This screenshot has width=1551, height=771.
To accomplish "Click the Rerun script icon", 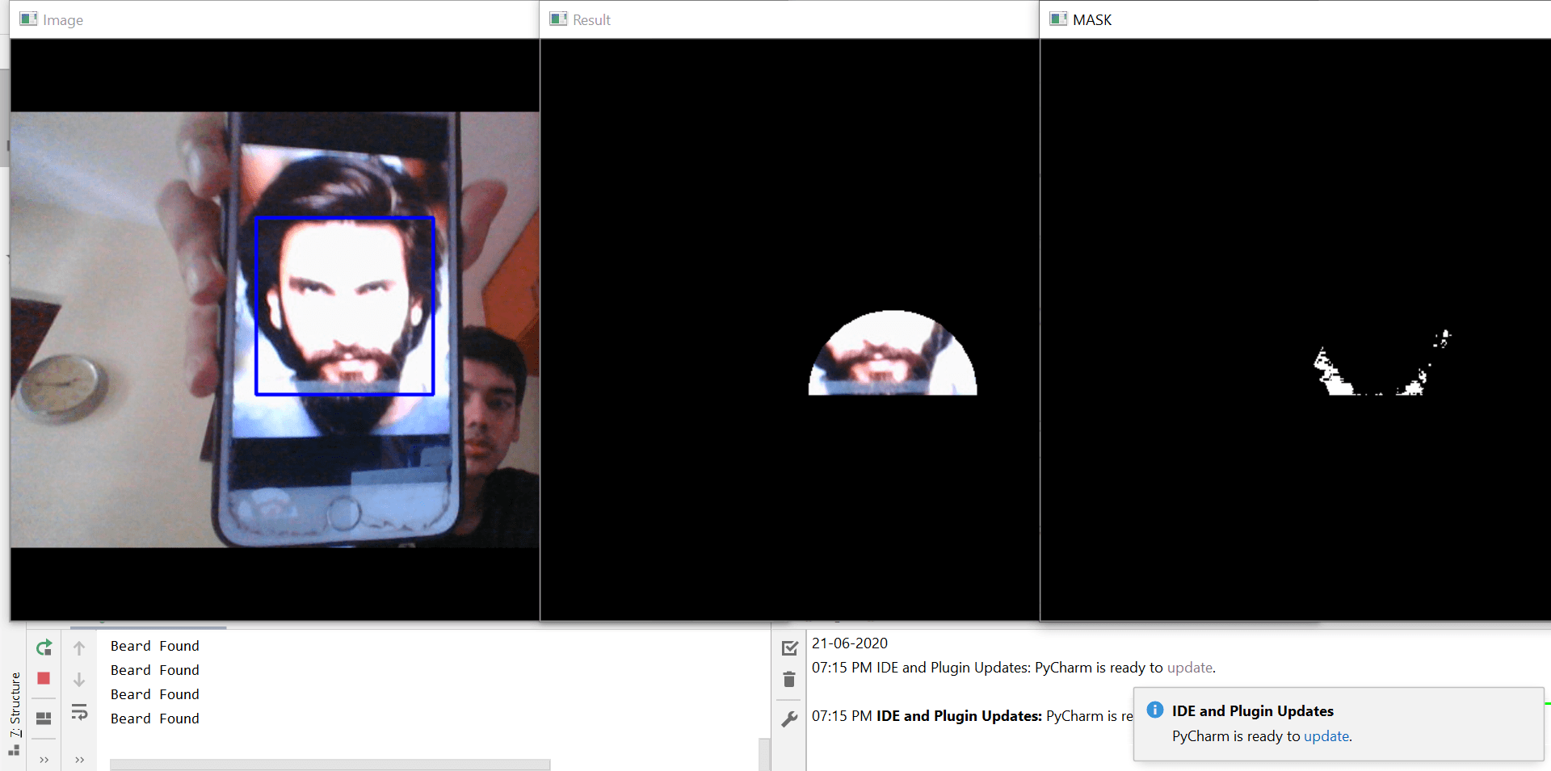I will tap(44, 647).
